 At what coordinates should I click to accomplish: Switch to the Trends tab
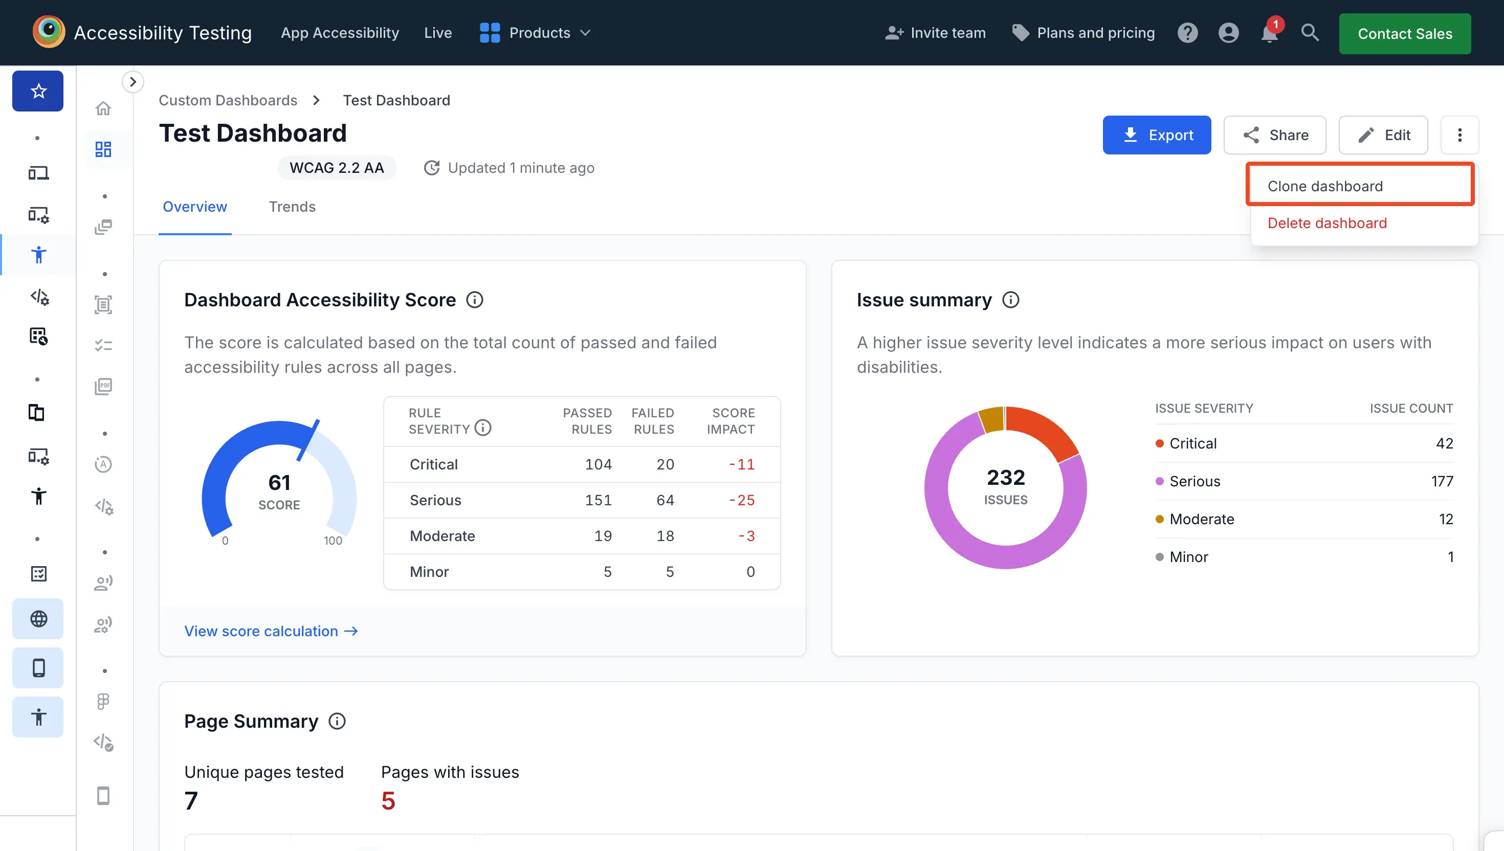coord(292,207)
